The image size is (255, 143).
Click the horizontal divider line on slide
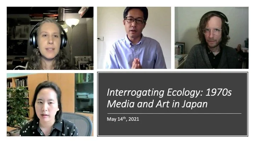coord(174,113)
